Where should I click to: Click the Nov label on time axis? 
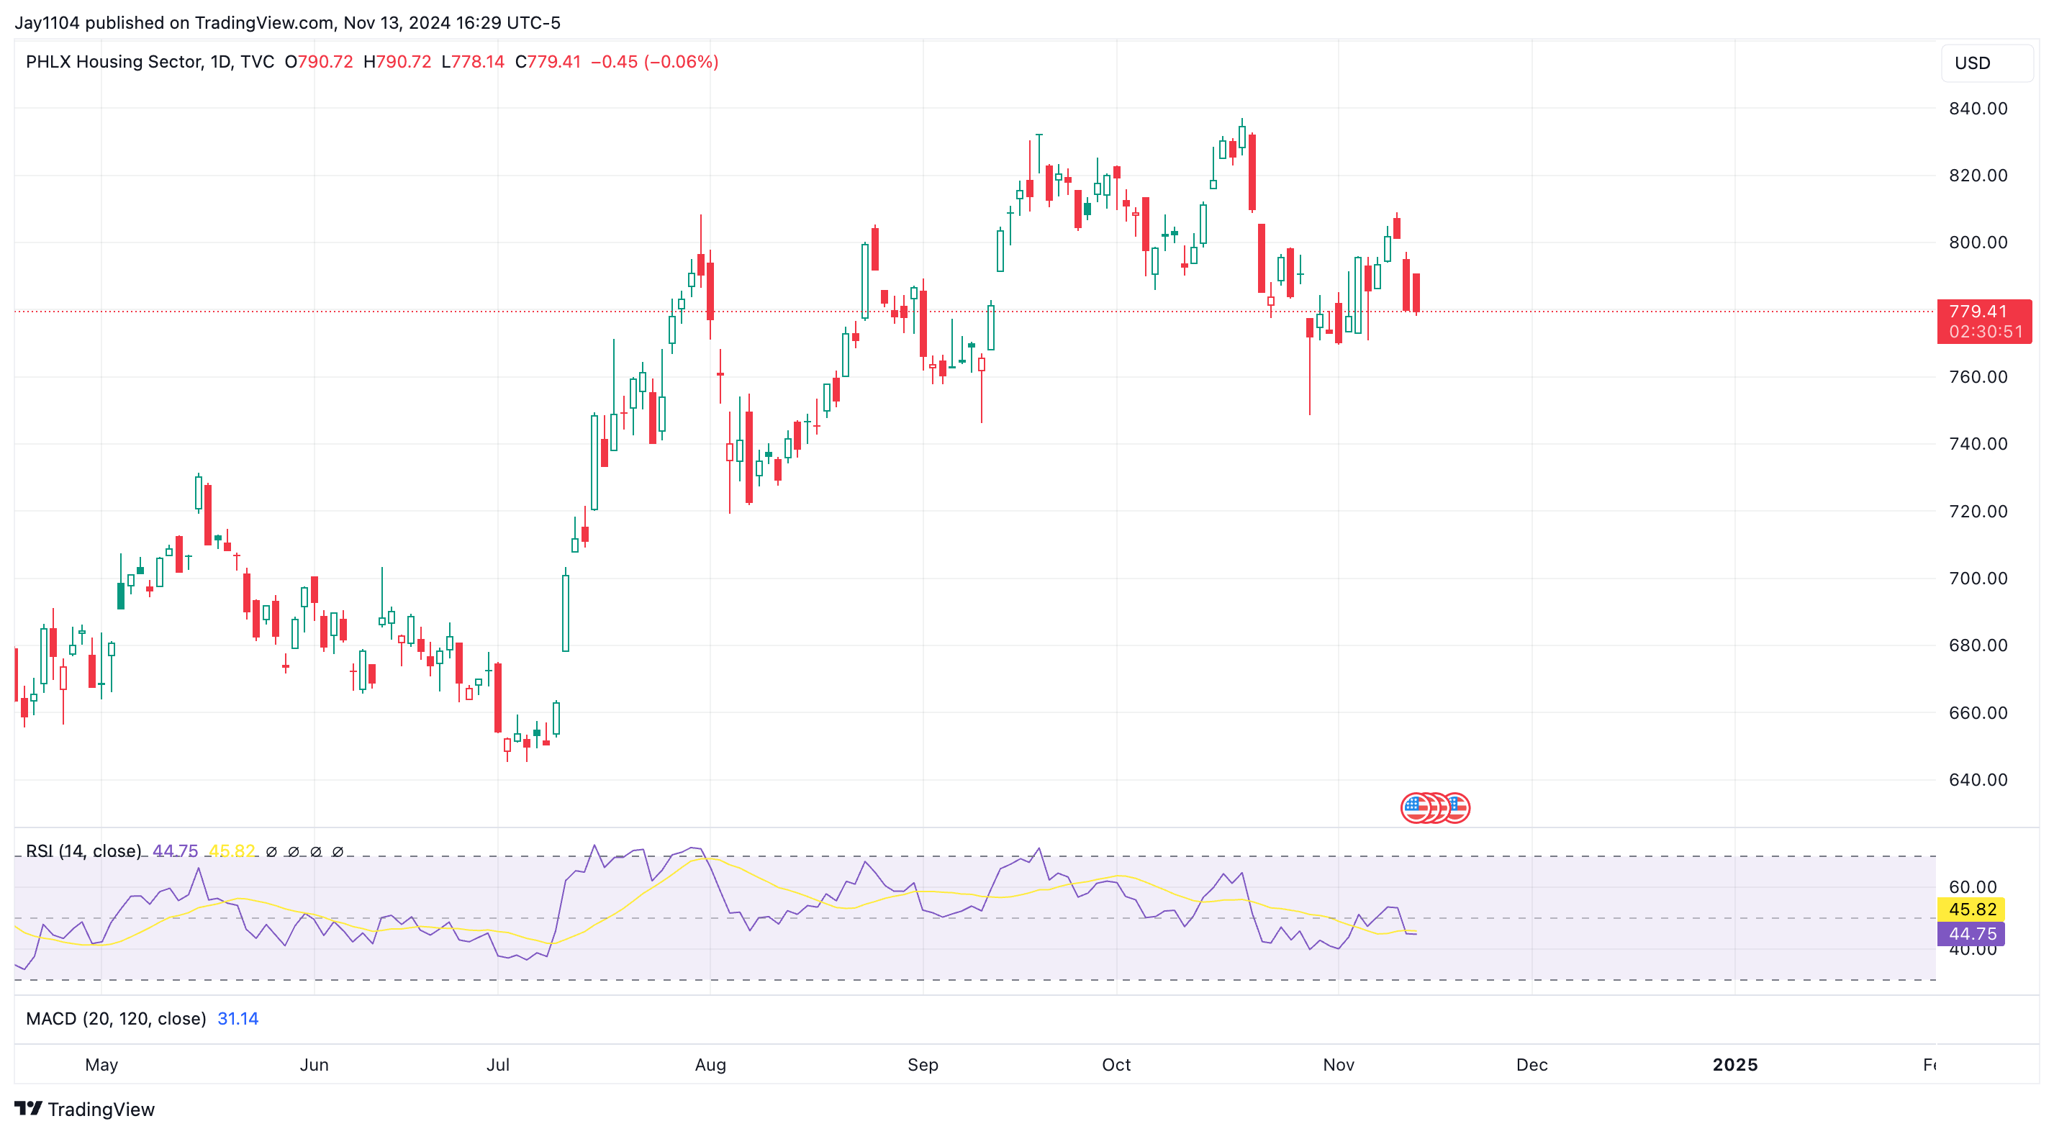[x=1339, y=1065]
